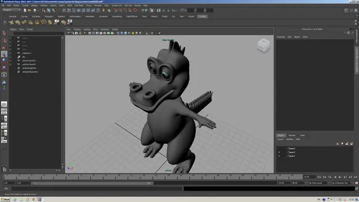Viewport: 359px width, 202px height.
Task: Click the pencil shelf icon
Action: pos(57,22)
